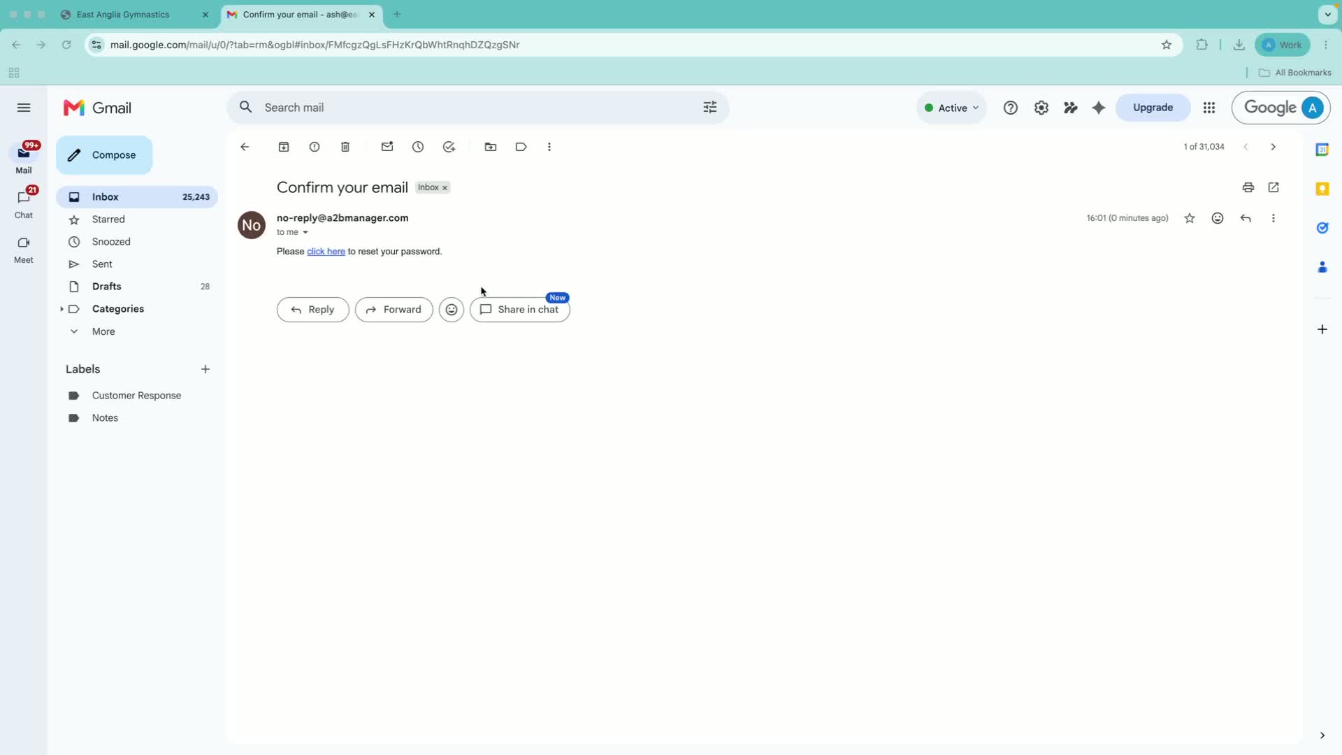Expand the Categories section in sidebar

pyautogui.click(x=62, y=309)
